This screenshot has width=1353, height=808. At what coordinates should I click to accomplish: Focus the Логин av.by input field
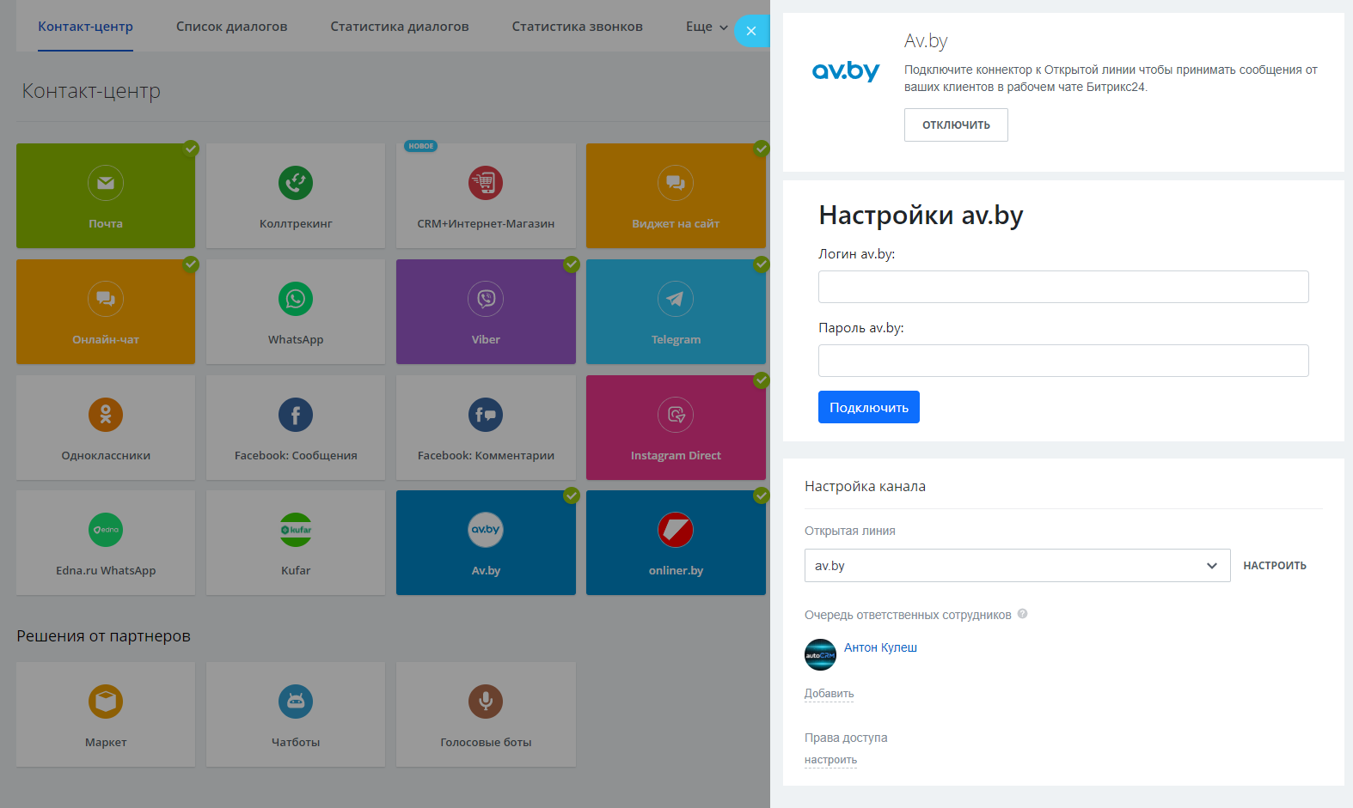pos(1063,287)
